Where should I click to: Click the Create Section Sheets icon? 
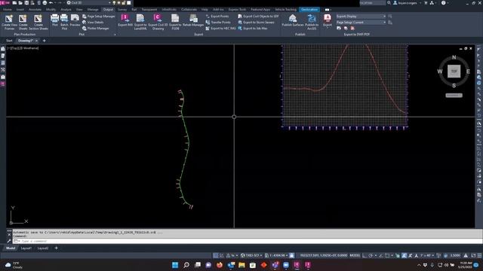tap(38, 22)
